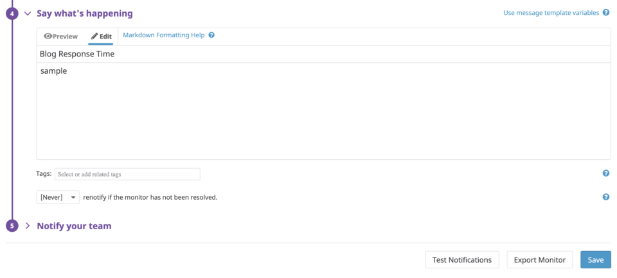Viewport: 617px width, 278px height.
Task: Collapse the Say what's happening section chevron
Action: click(28, 13)
